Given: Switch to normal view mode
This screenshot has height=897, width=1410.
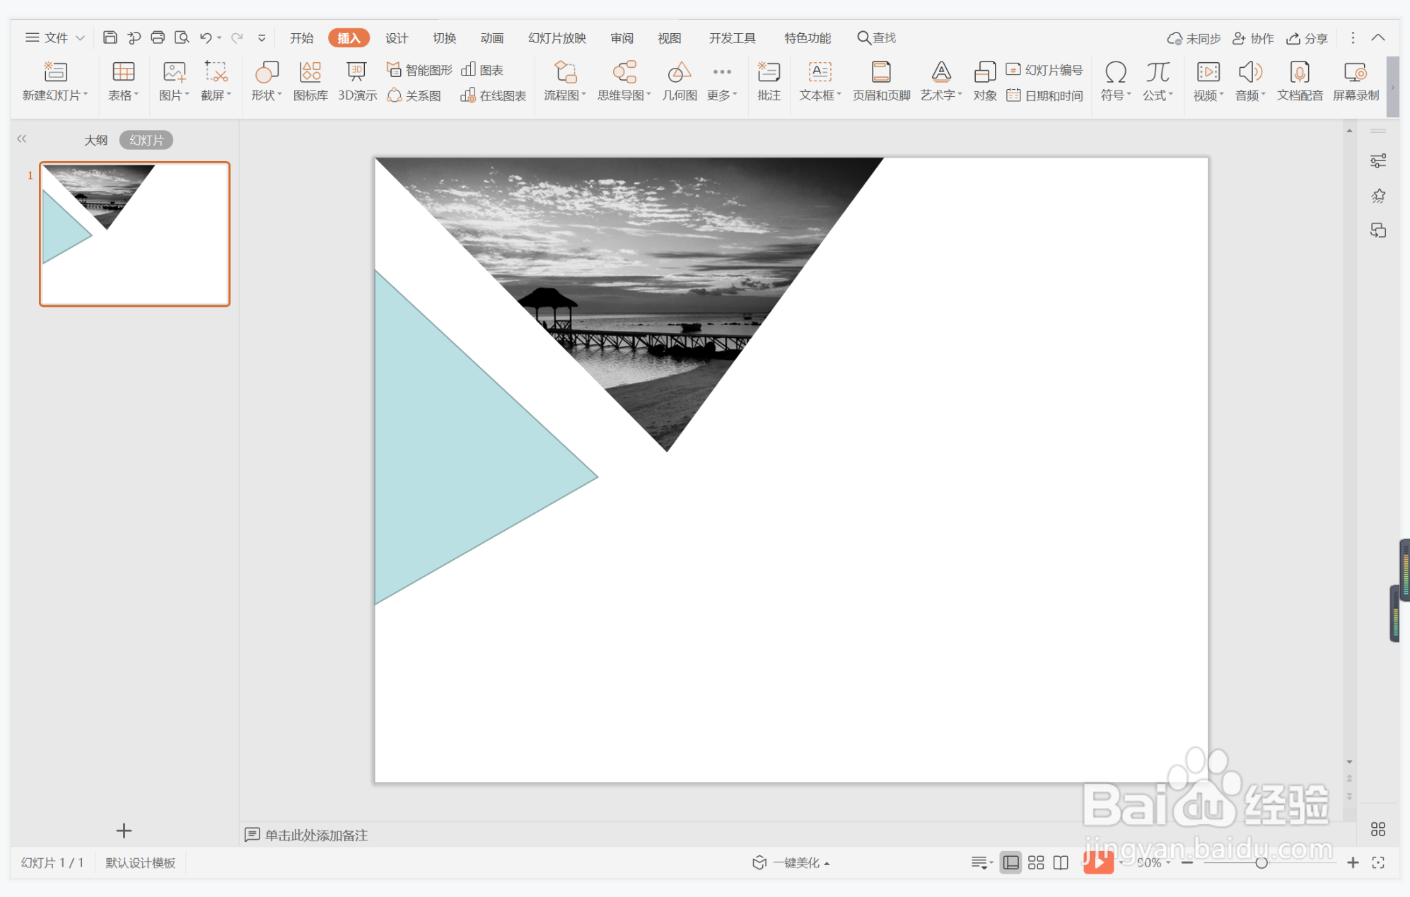Looking at the screenshot, I should tap(1010, 862).
